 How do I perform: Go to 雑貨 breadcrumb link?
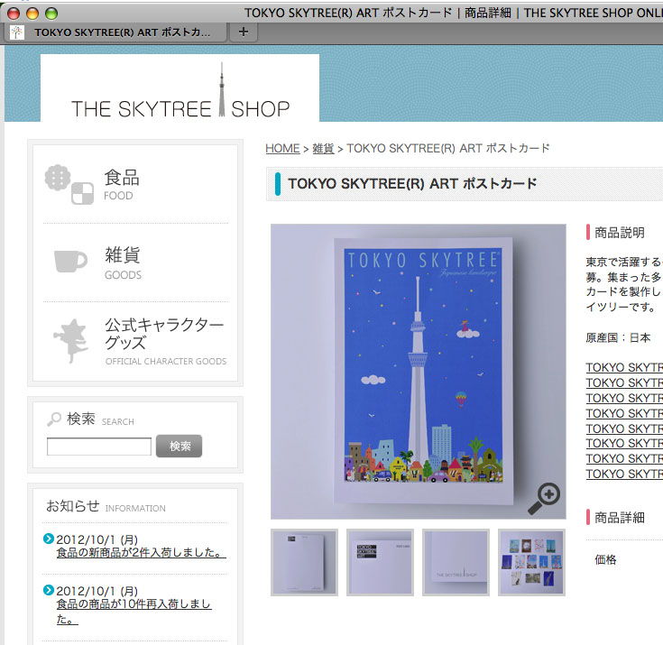click(x=323, y=149)
